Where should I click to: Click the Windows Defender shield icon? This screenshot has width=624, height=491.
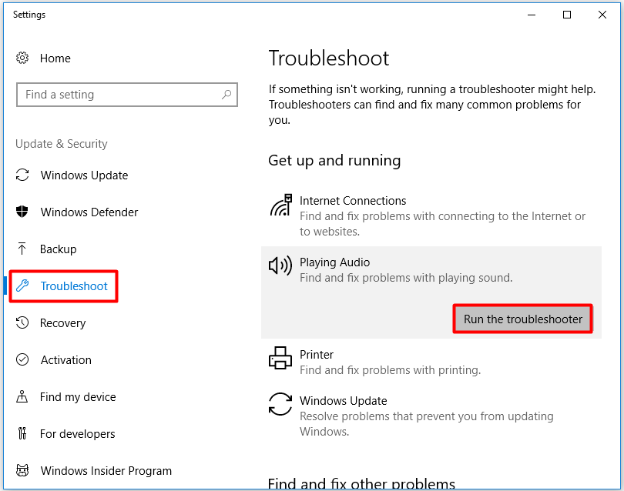[x=22, y=212]
